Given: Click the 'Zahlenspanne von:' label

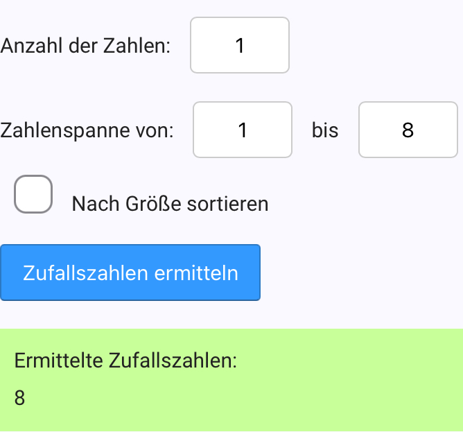Looking at the screenshot, I should click(x=87, y=130).
